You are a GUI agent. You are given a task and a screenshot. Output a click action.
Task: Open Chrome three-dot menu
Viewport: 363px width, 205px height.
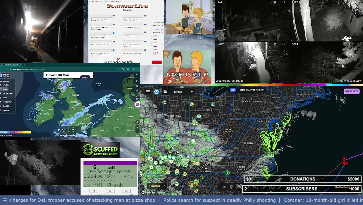point(138,69)
